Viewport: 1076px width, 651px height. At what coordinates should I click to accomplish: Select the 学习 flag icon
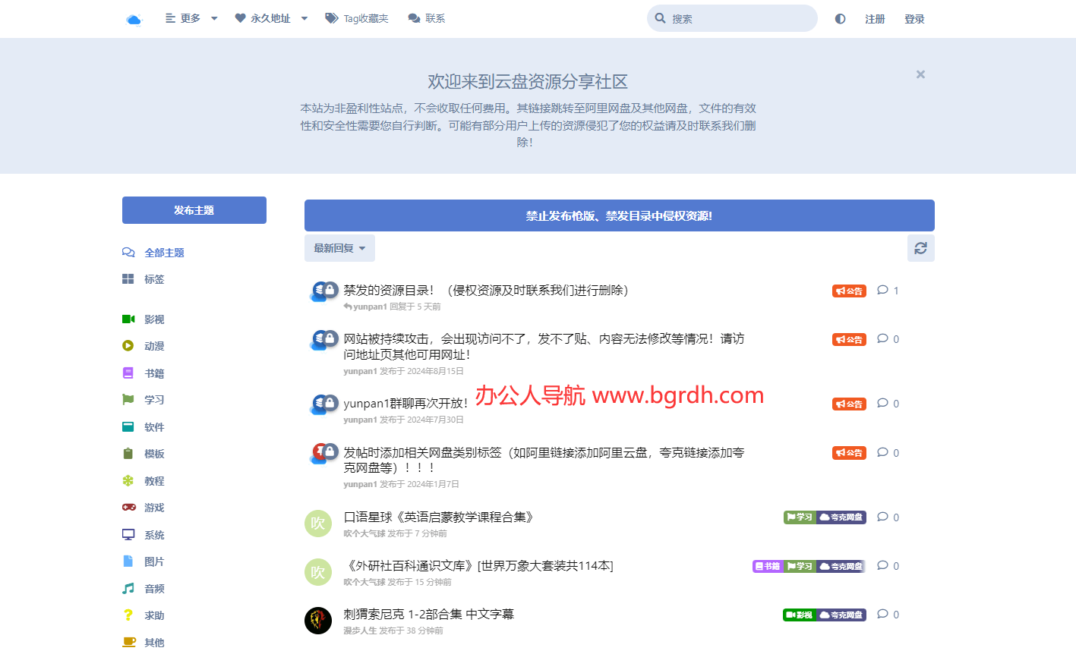click(128, 400)
